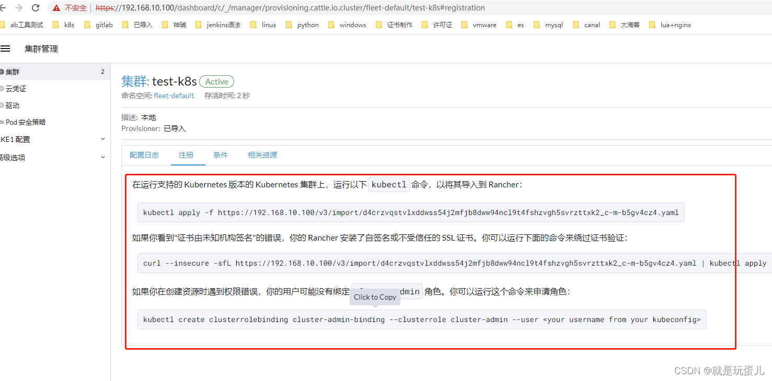Click the Provisioner: 已导入 text
The image size is (772, 381).
coord(153,128)
